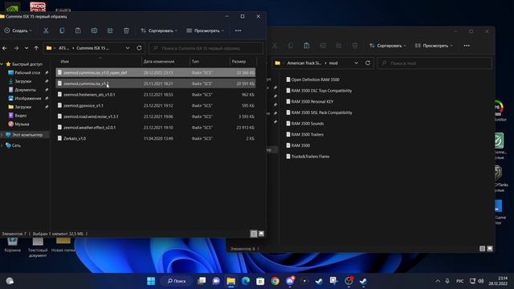Open the three-dots menu in the back mod window
This screenshot has height=289, width=514.
coord(467,46)
